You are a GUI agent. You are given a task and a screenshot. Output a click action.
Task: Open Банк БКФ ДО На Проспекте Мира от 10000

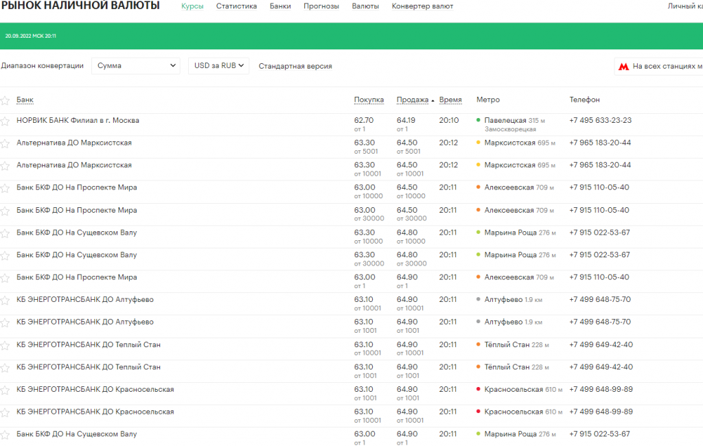point(77,187)
